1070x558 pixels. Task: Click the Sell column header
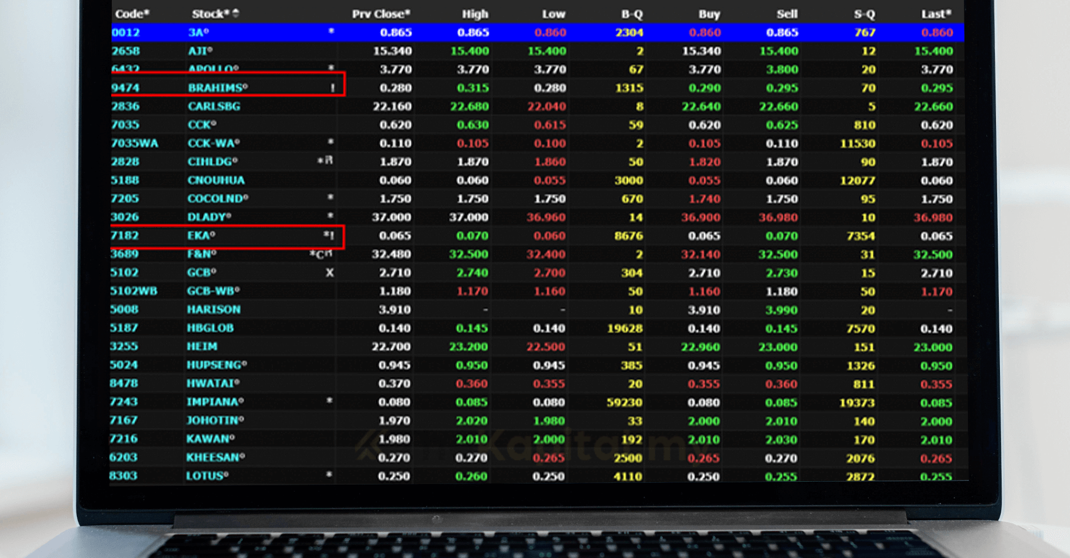786,14
